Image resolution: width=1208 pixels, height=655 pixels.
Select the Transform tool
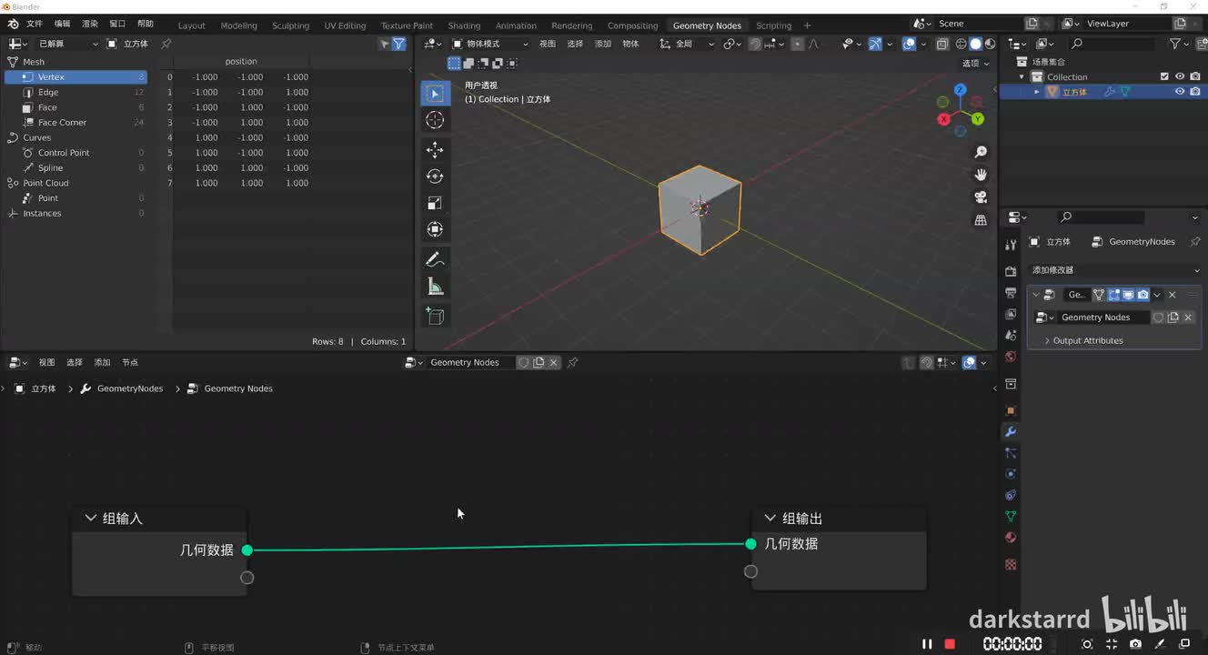[x=435, y=230]
